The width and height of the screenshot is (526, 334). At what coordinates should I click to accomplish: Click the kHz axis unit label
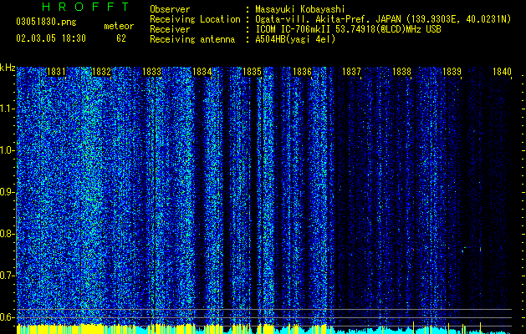8,68
